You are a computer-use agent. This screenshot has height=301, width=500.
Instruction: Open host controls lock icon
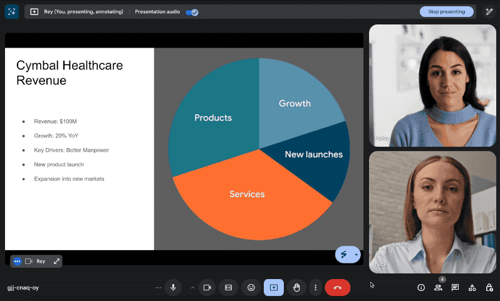coord(489,288)
